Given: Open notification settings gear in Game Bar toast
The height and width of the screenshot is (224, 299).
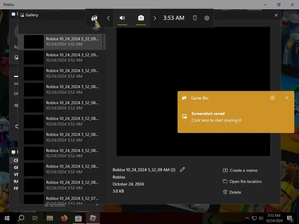Looking at the screenshot, I should pyautogui.click(x=272, y=98).
